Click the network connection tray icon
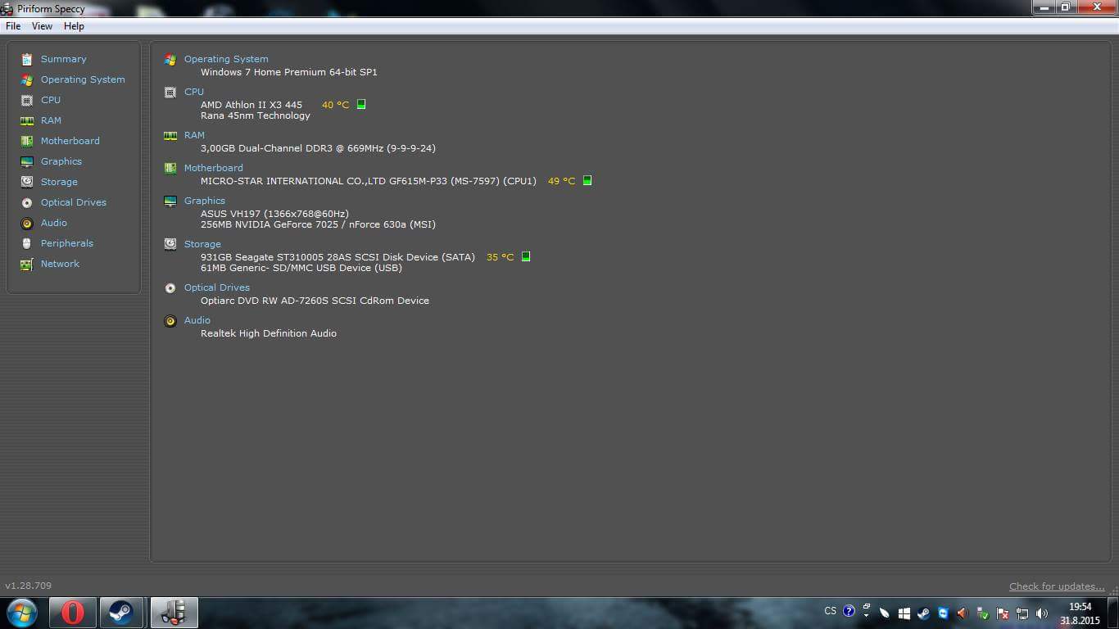This screenshot has width=1119, height=629. [1022, 613]
